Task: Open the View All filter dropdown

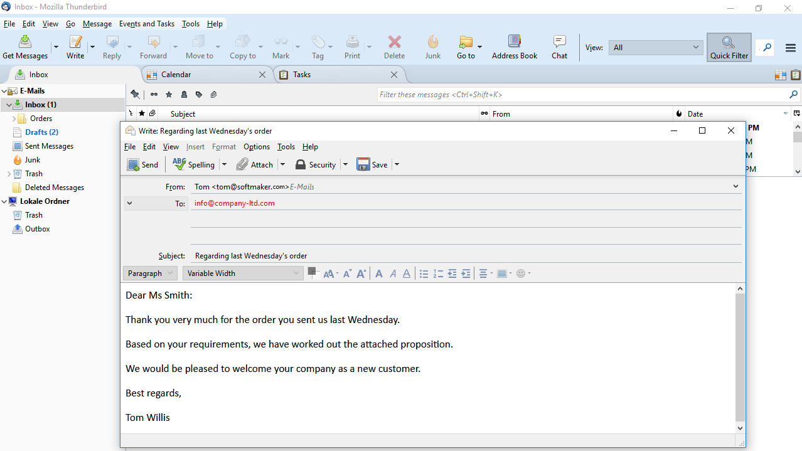Action: pyautogui.click(x=655, y=47)
